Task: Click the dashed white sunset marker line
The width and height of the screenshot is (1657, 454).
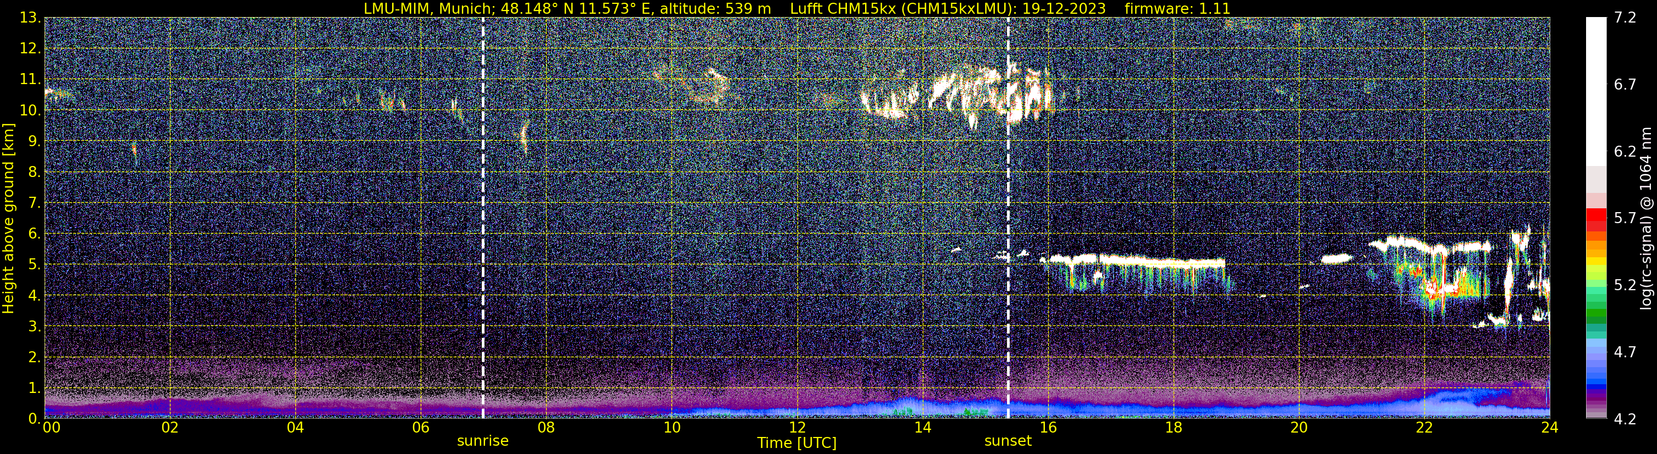Action: click(1008, 218)
